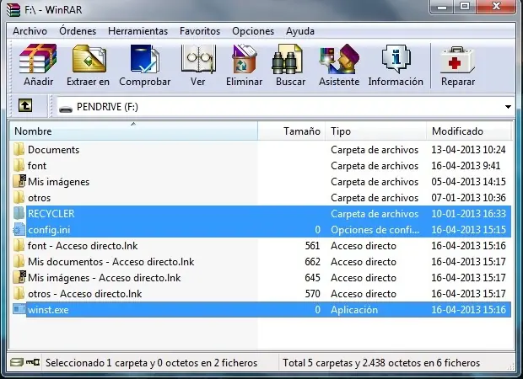Viewport: 523px width, 379px height.
Task: Click the Mis imágenes folder icon
Action: 19,181
